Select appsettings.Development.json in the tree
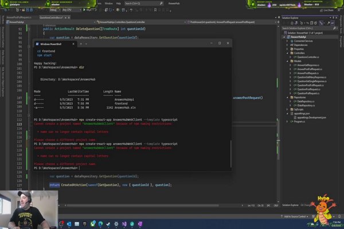This screenshot has height=229, width=344. pyautogui.click(x=311, y=117)
